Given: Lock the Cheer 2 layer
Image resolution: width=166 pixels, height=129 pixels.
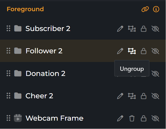Looking at the screenshot, I should tap(144, 96).
